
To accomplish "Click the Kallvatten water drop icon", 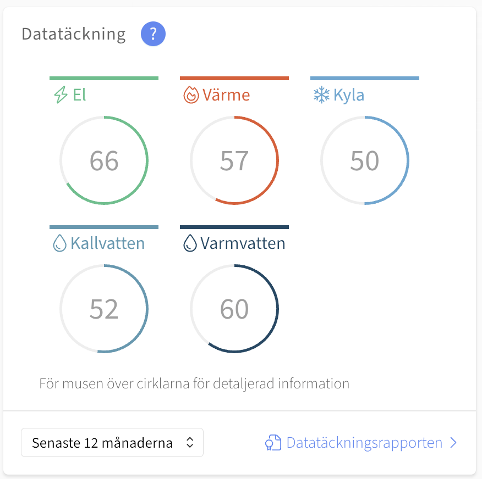I will pyautogui.click(x=59, y=243).
